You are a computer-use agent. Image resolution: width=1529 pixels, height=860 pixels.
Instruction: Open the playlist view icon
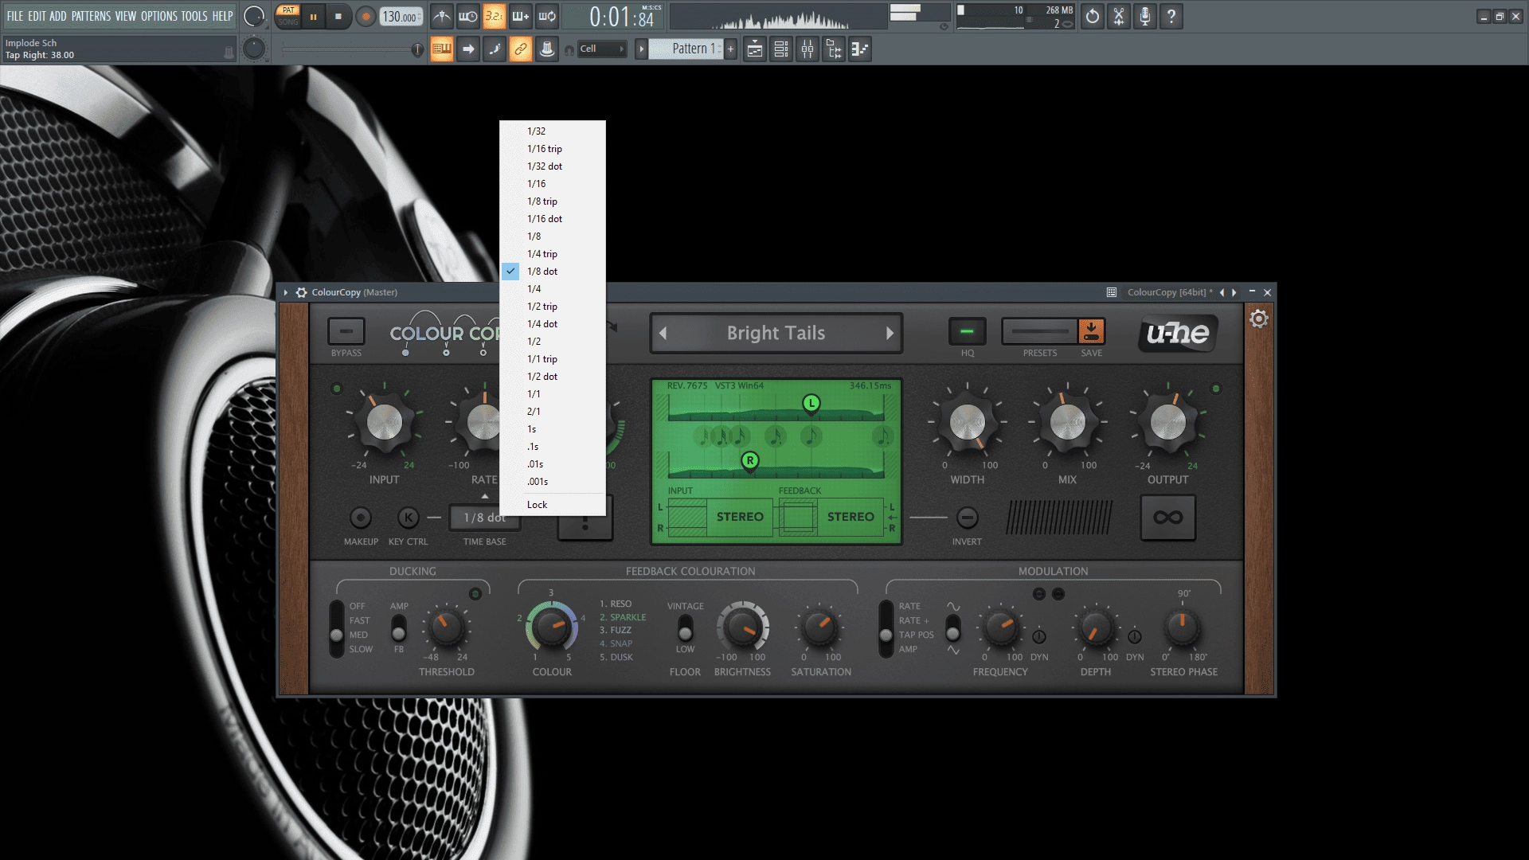click(755, 49)
